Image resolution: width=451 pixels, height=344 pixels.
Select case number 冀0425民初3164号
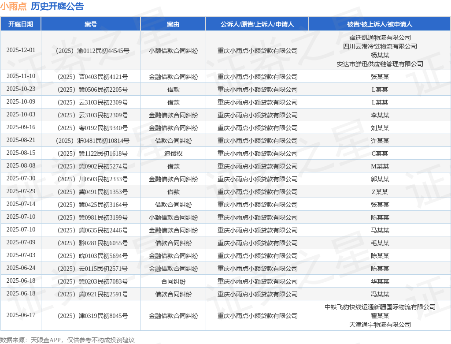[x=92, y=205]
